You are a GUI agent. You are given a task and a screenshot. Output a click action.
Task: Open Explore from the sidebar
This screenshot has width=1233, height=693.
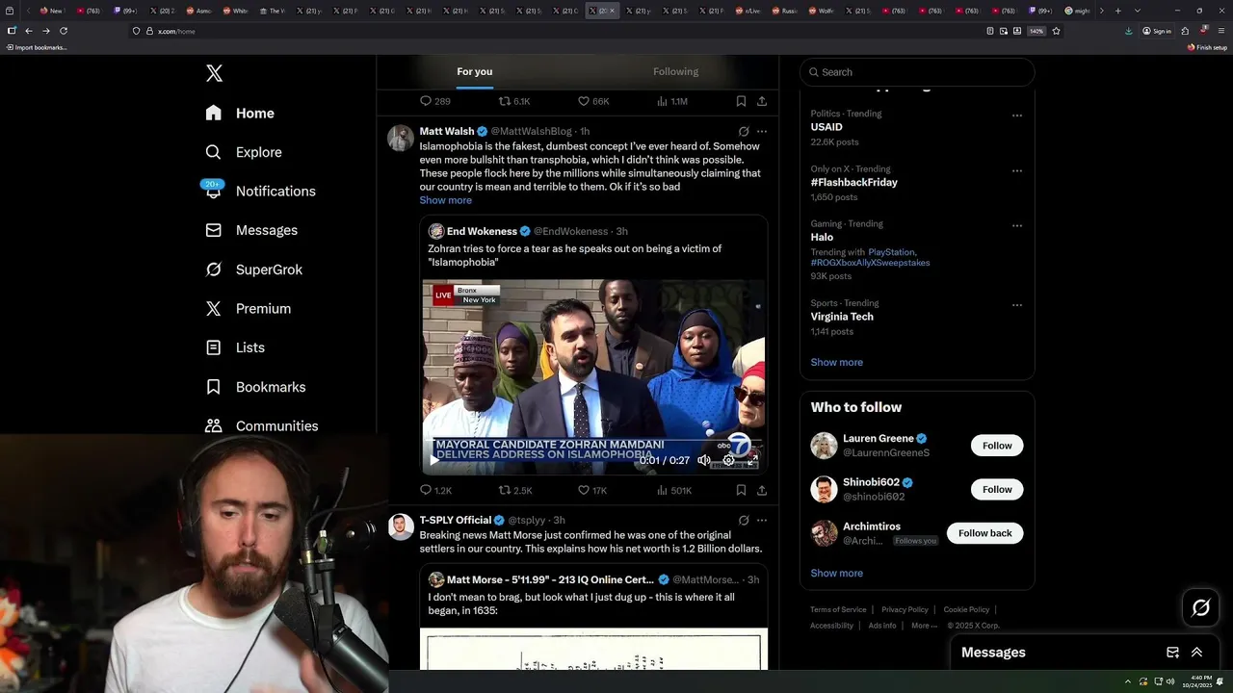tap(244, 152)
